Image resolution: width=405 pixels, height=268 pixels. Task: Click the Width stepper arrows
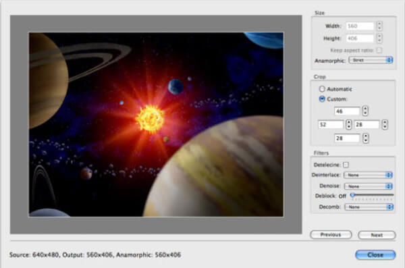coord(379,26)
